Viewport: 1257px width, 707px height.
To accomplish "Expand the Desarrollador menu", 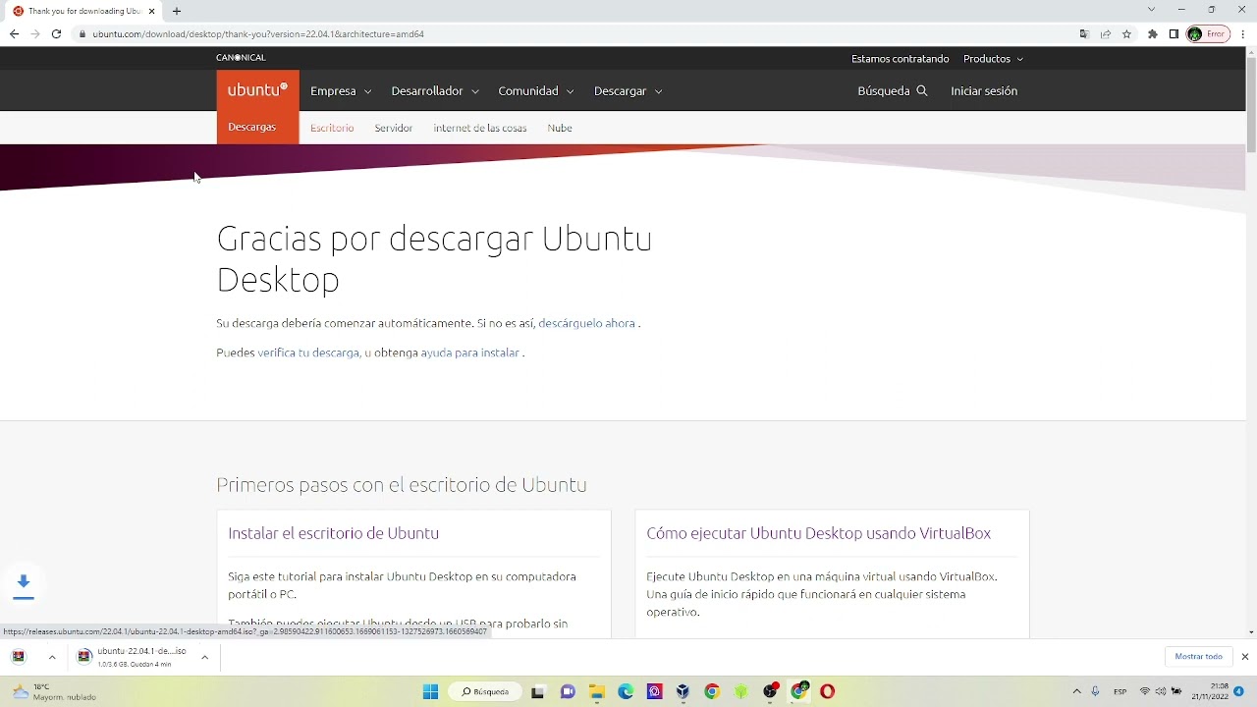I will click(435, 91).
